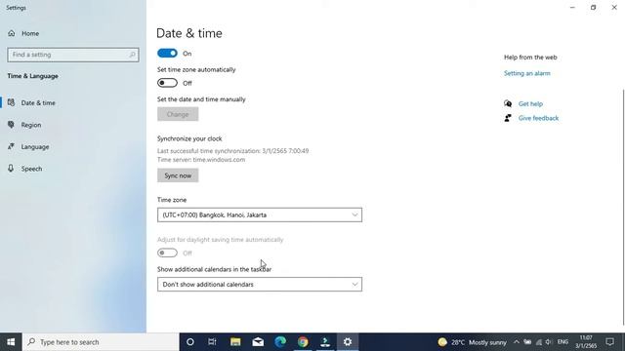Open the Setting an alarm link
Viewport: 625px width, 351px height.
pos(527,73)
